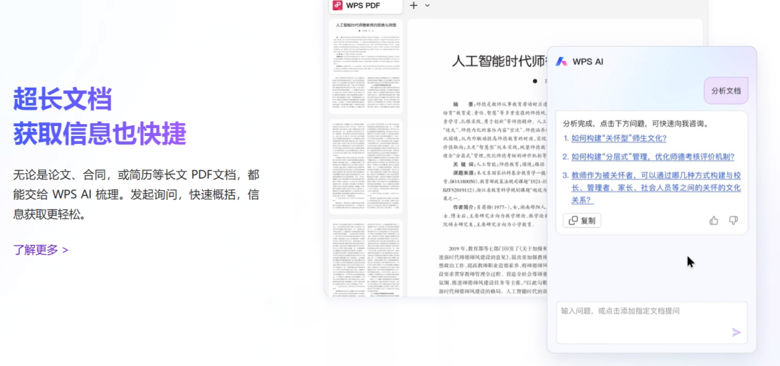This screenshot has width=780, height=366.
Task: Click the 分析文档 message bubble
Action: 726,91
